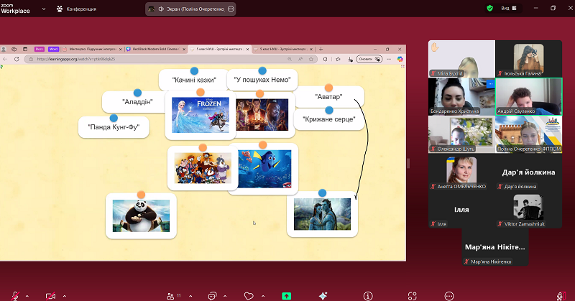Click the Оновити update button
This screenshot has width=575, height=301.
point(369,59)
